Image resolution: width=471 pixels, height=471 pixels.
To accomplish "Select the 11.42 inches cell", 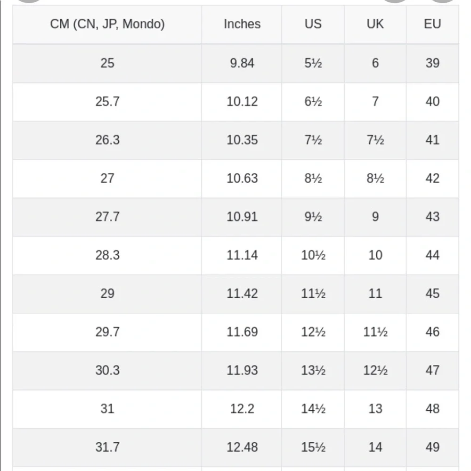I will click(242, 293).
